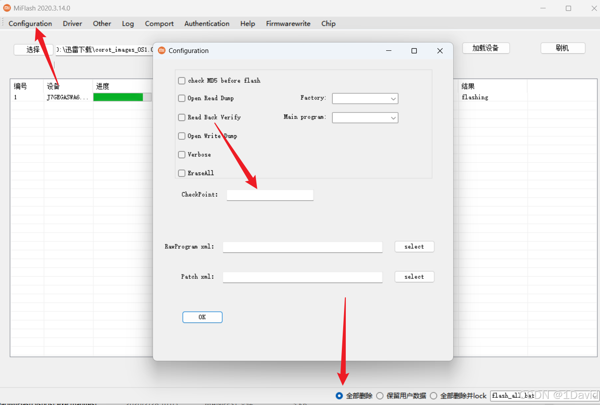This screenshot has width=600, height=405.
Task: Open the Chip menu
Action: coord(328,24)
